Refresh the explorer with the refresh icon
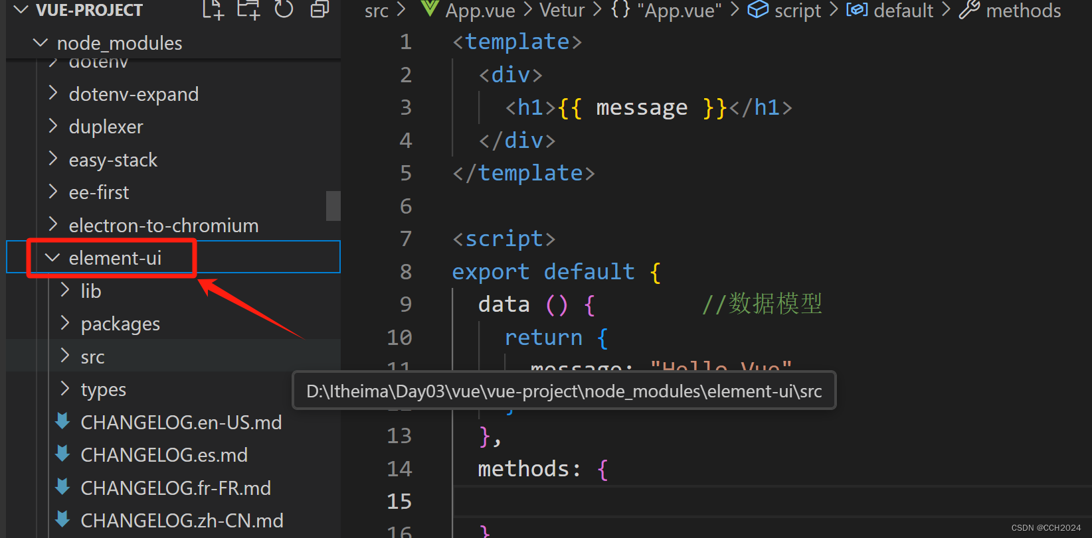This screenshot has height=538, width=1092. point(284,9)
